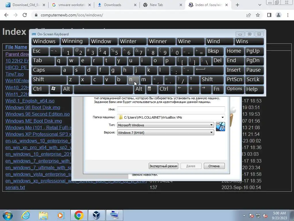Show hidden tray icons arrow
This screenshot has height=221, width=294.
[244, 216]
